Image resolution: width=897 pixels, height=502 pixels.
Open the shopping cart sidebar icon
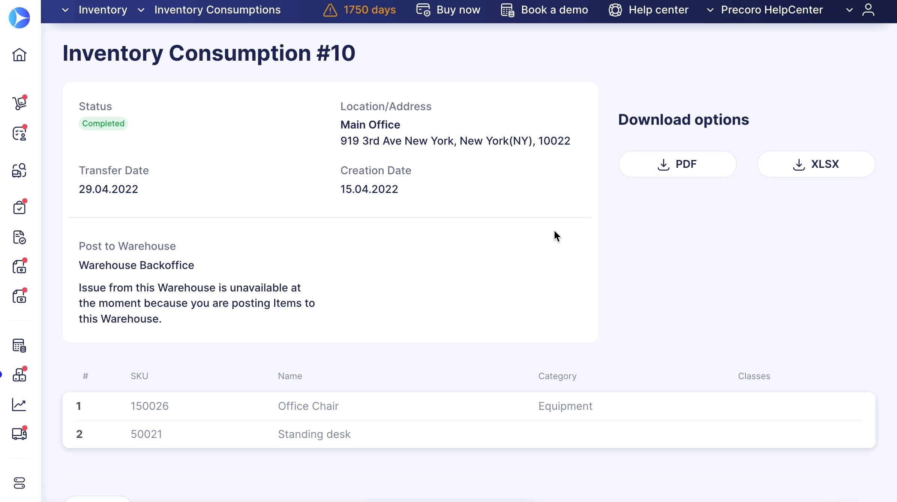tap(19, 103)
